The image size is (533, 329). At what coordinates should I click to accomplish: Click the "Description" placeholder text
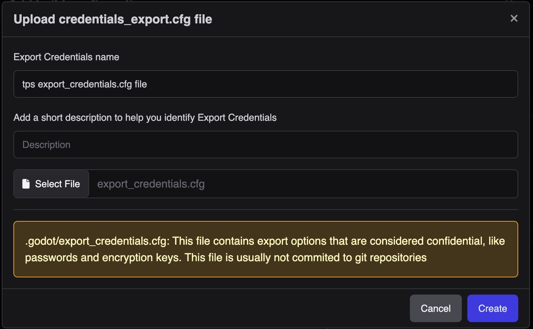point(46,145)
